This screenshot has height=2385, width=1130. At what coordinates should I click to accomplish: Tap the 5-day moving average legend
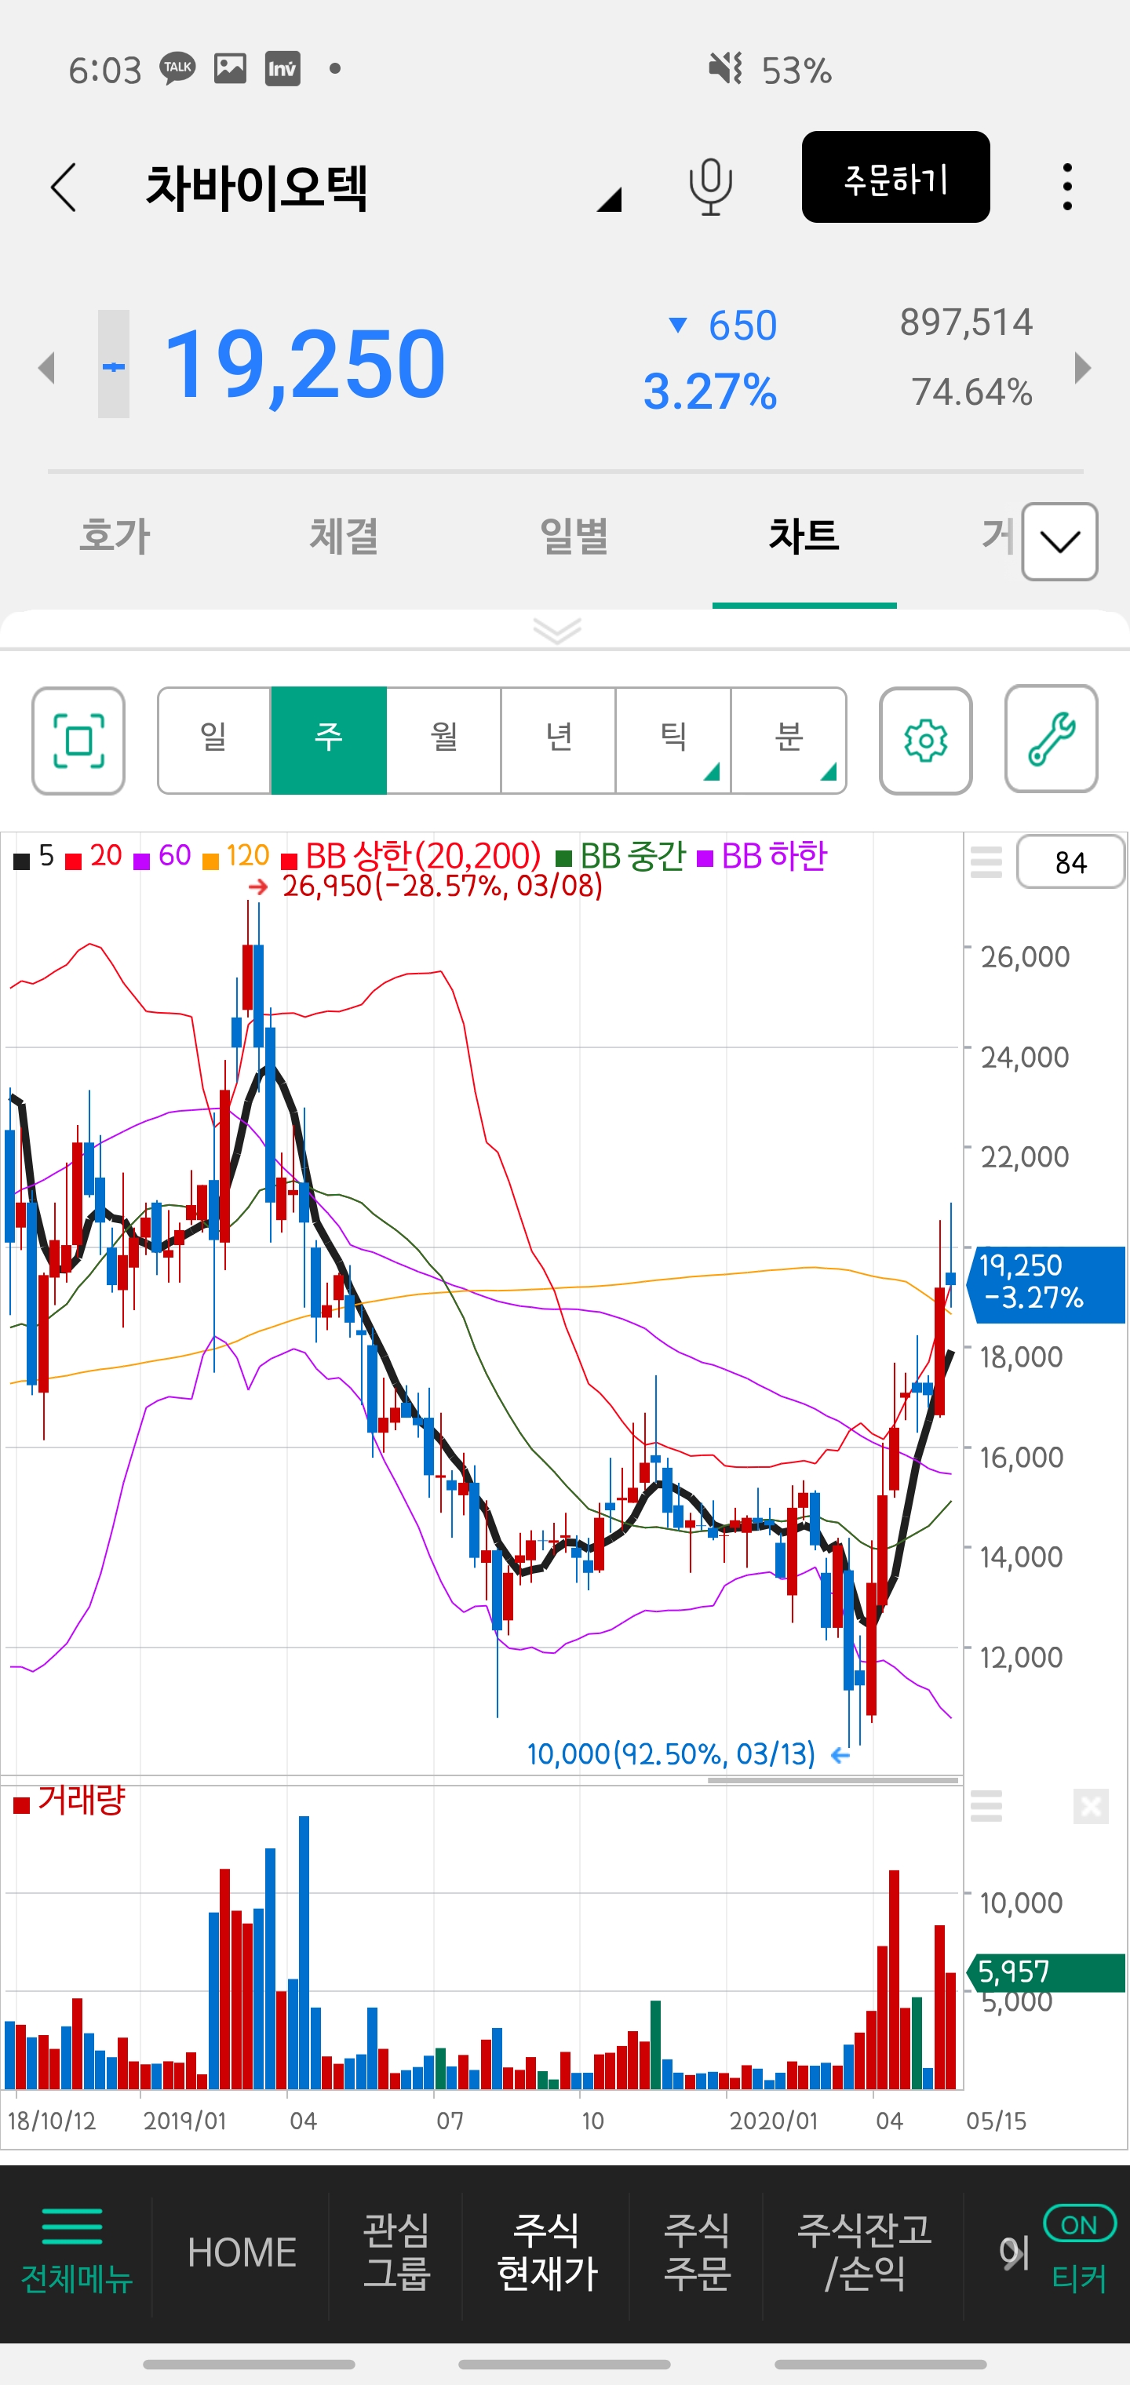click(x=35, y=858)
